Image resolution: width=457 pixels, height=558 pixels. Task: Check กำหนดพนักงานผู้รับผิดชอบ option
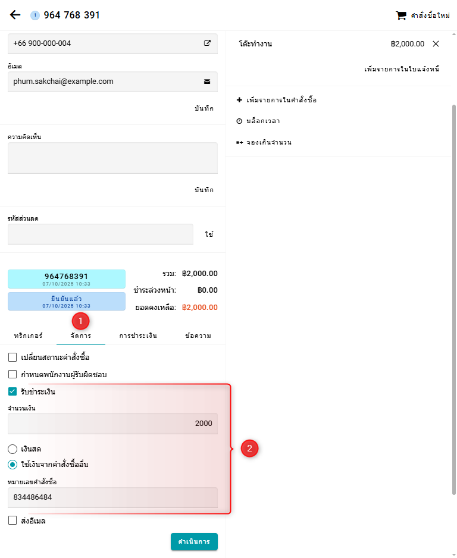click(12, 375)
